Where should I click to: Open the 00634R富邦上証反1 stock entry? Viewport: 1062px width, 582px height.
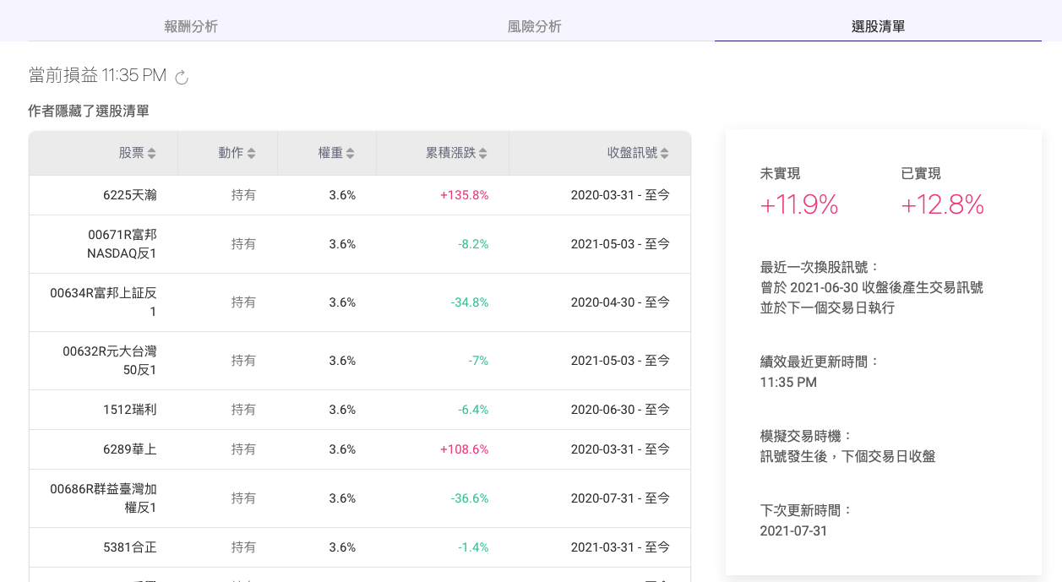click(x=103, y=302)
